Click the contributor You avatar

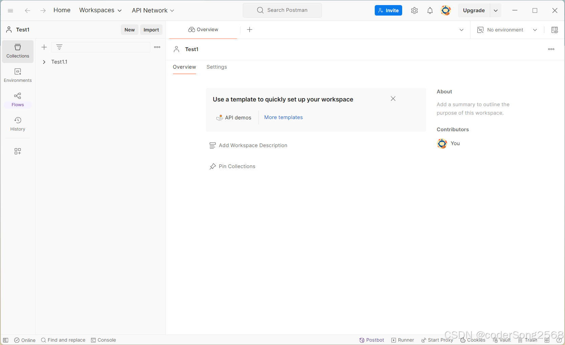[x=442, y=143]
